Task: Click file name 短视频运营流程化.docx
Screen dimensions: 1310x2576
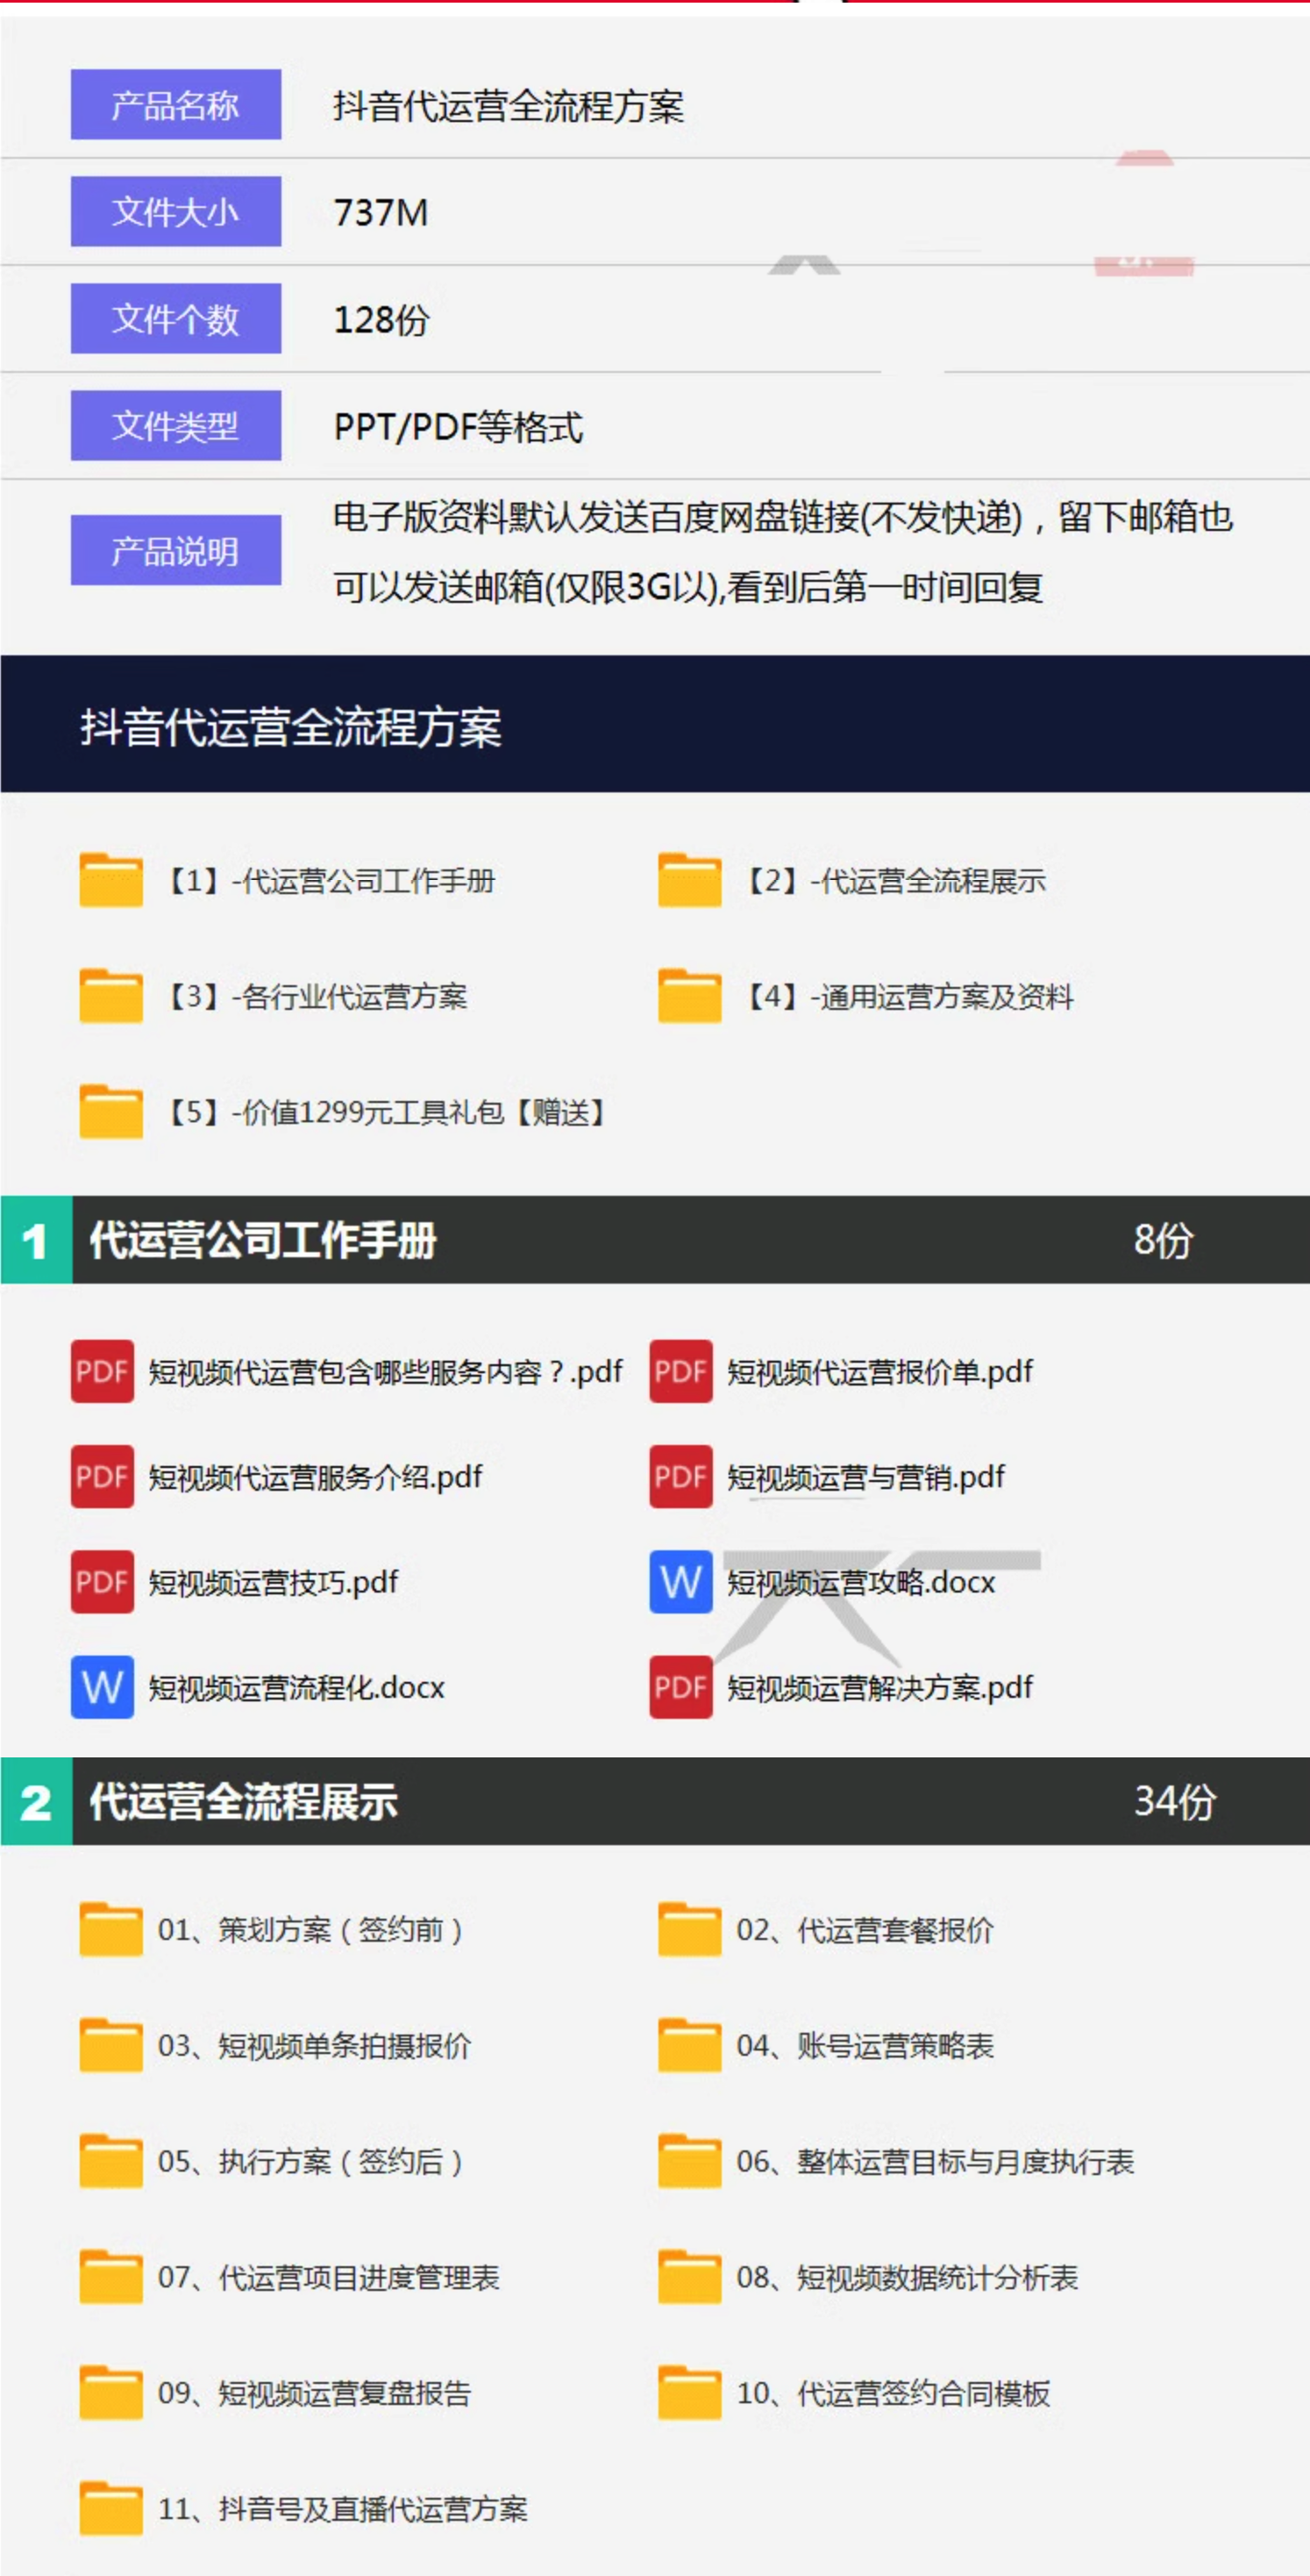Action: pyautogui.click(x=296, y=1687)
